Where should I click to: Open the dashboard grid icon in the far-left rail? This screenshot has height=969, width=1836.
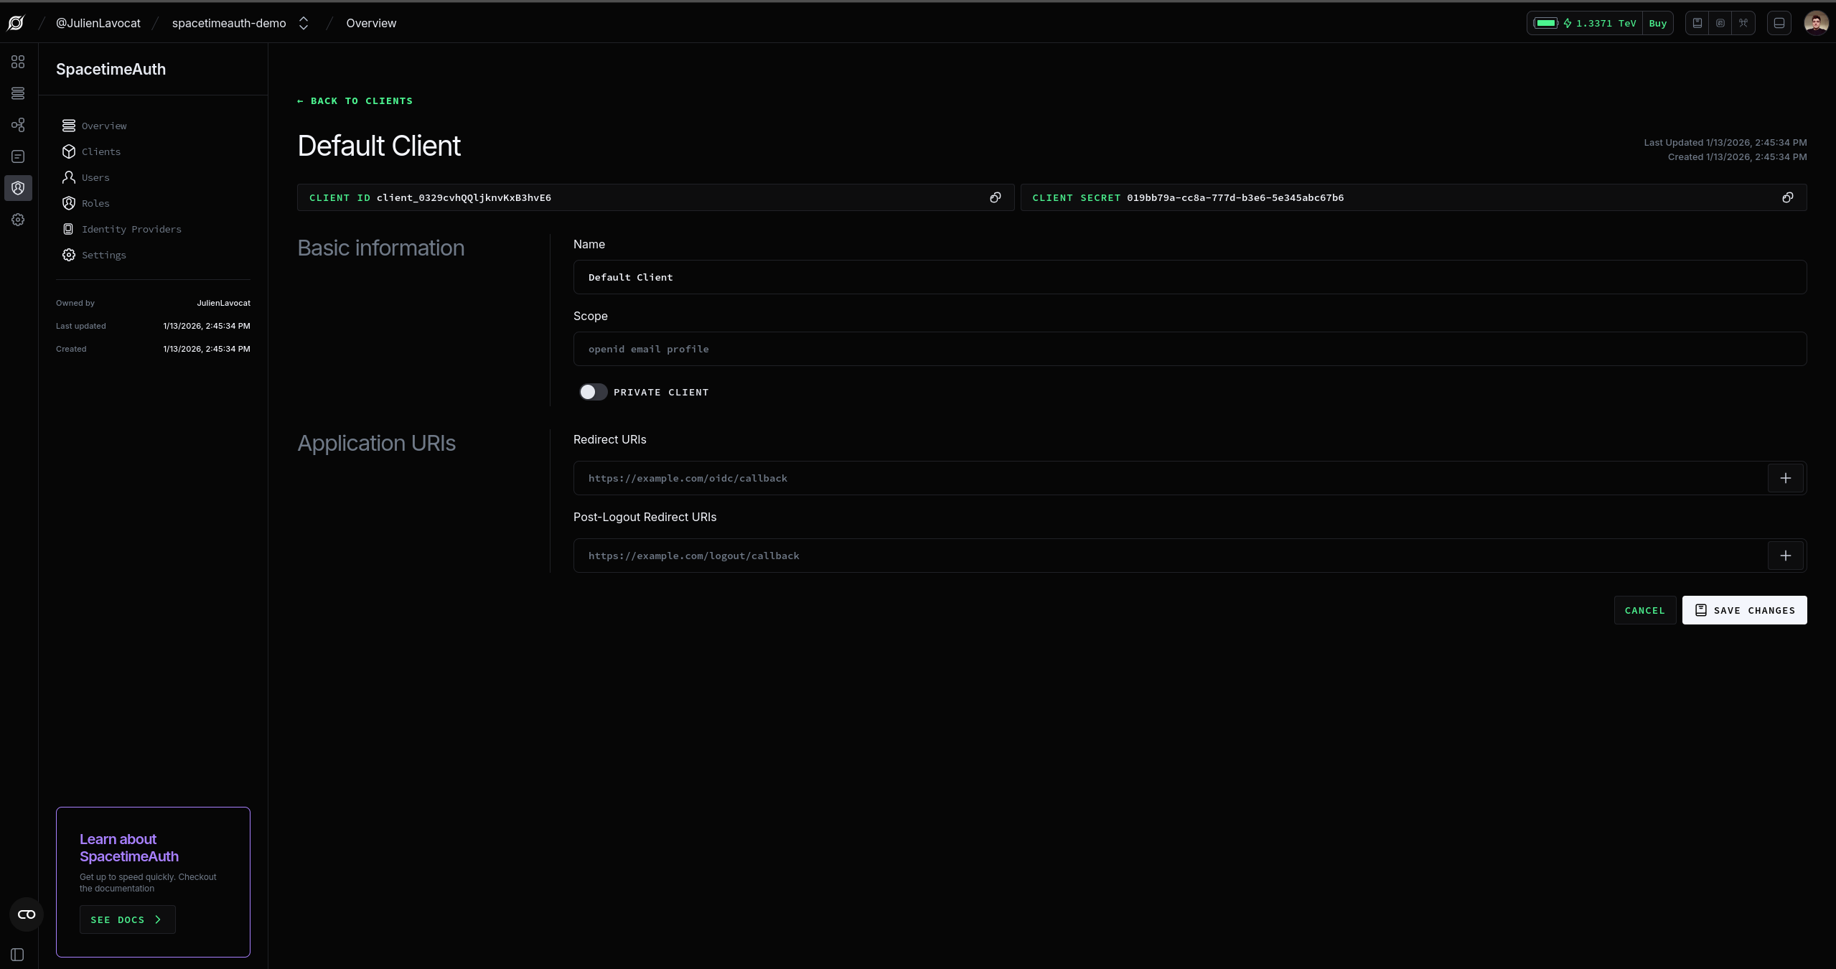[17, 62]
